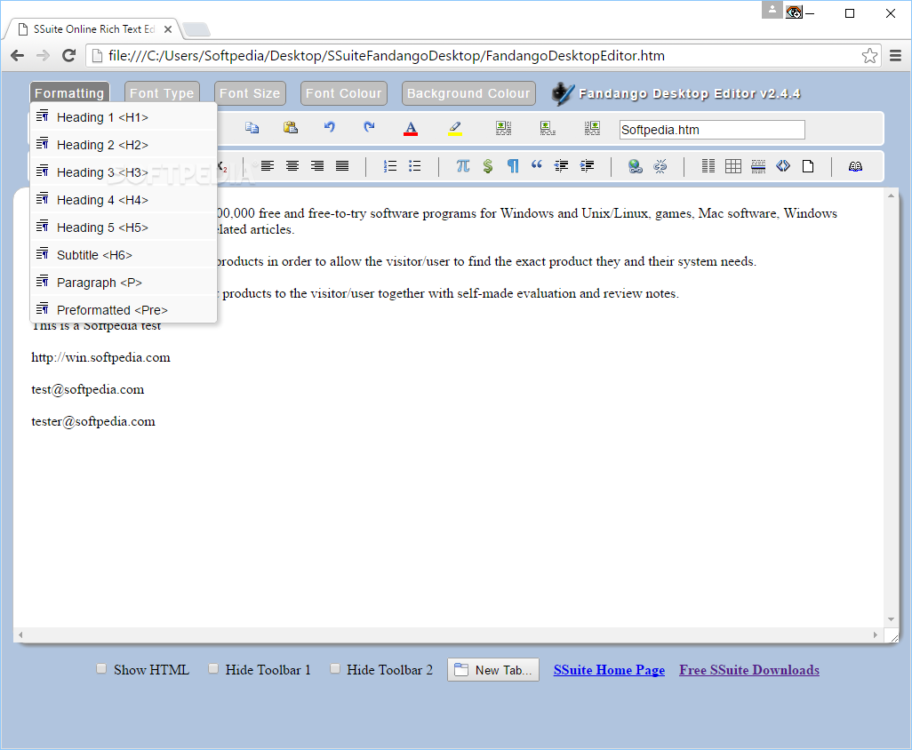Screen dimensions: 912x750
Task: Insert a right-floated image
Action: 592,128
